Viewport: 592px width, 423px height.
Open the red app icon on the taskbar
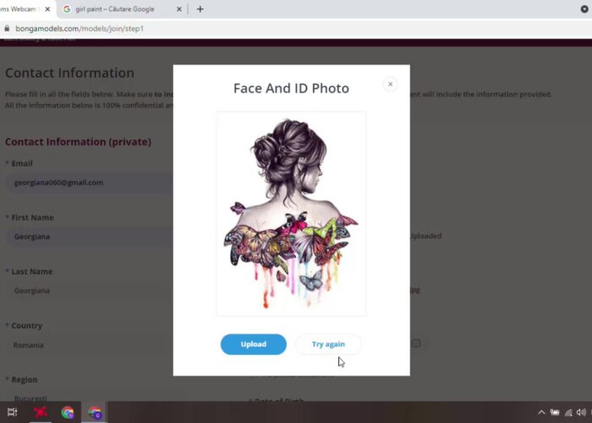41,412
